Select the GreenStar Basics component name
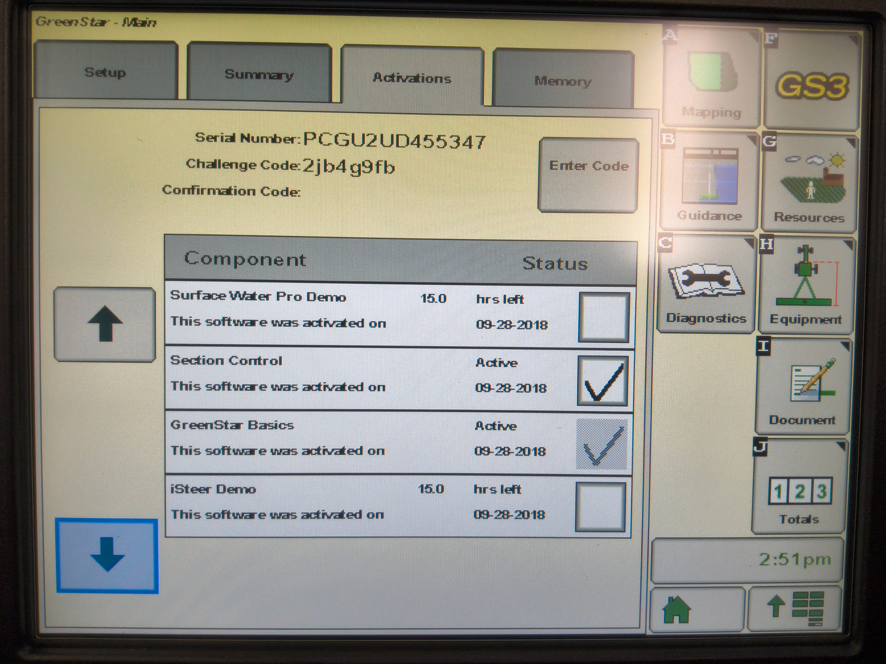Screen dimensions: 886x664 (x=232, y=425)
